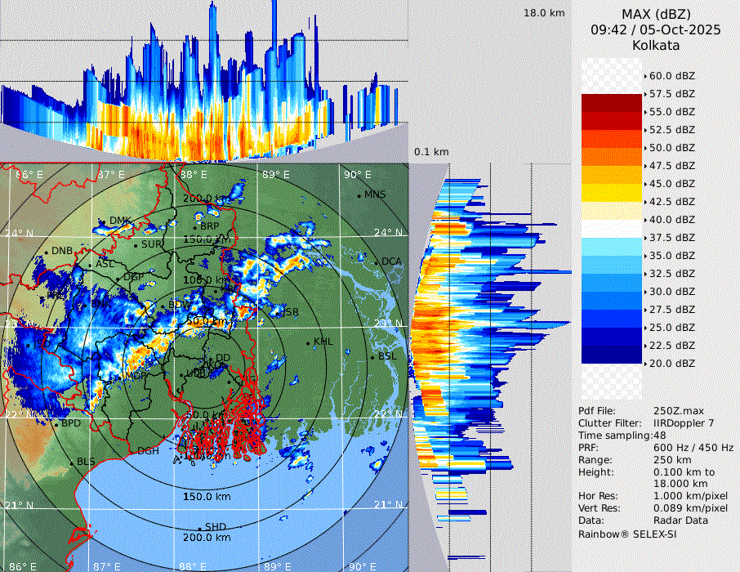
Task: Click the 37.5 dBZ legend arrow label
Action: point(671,237)
